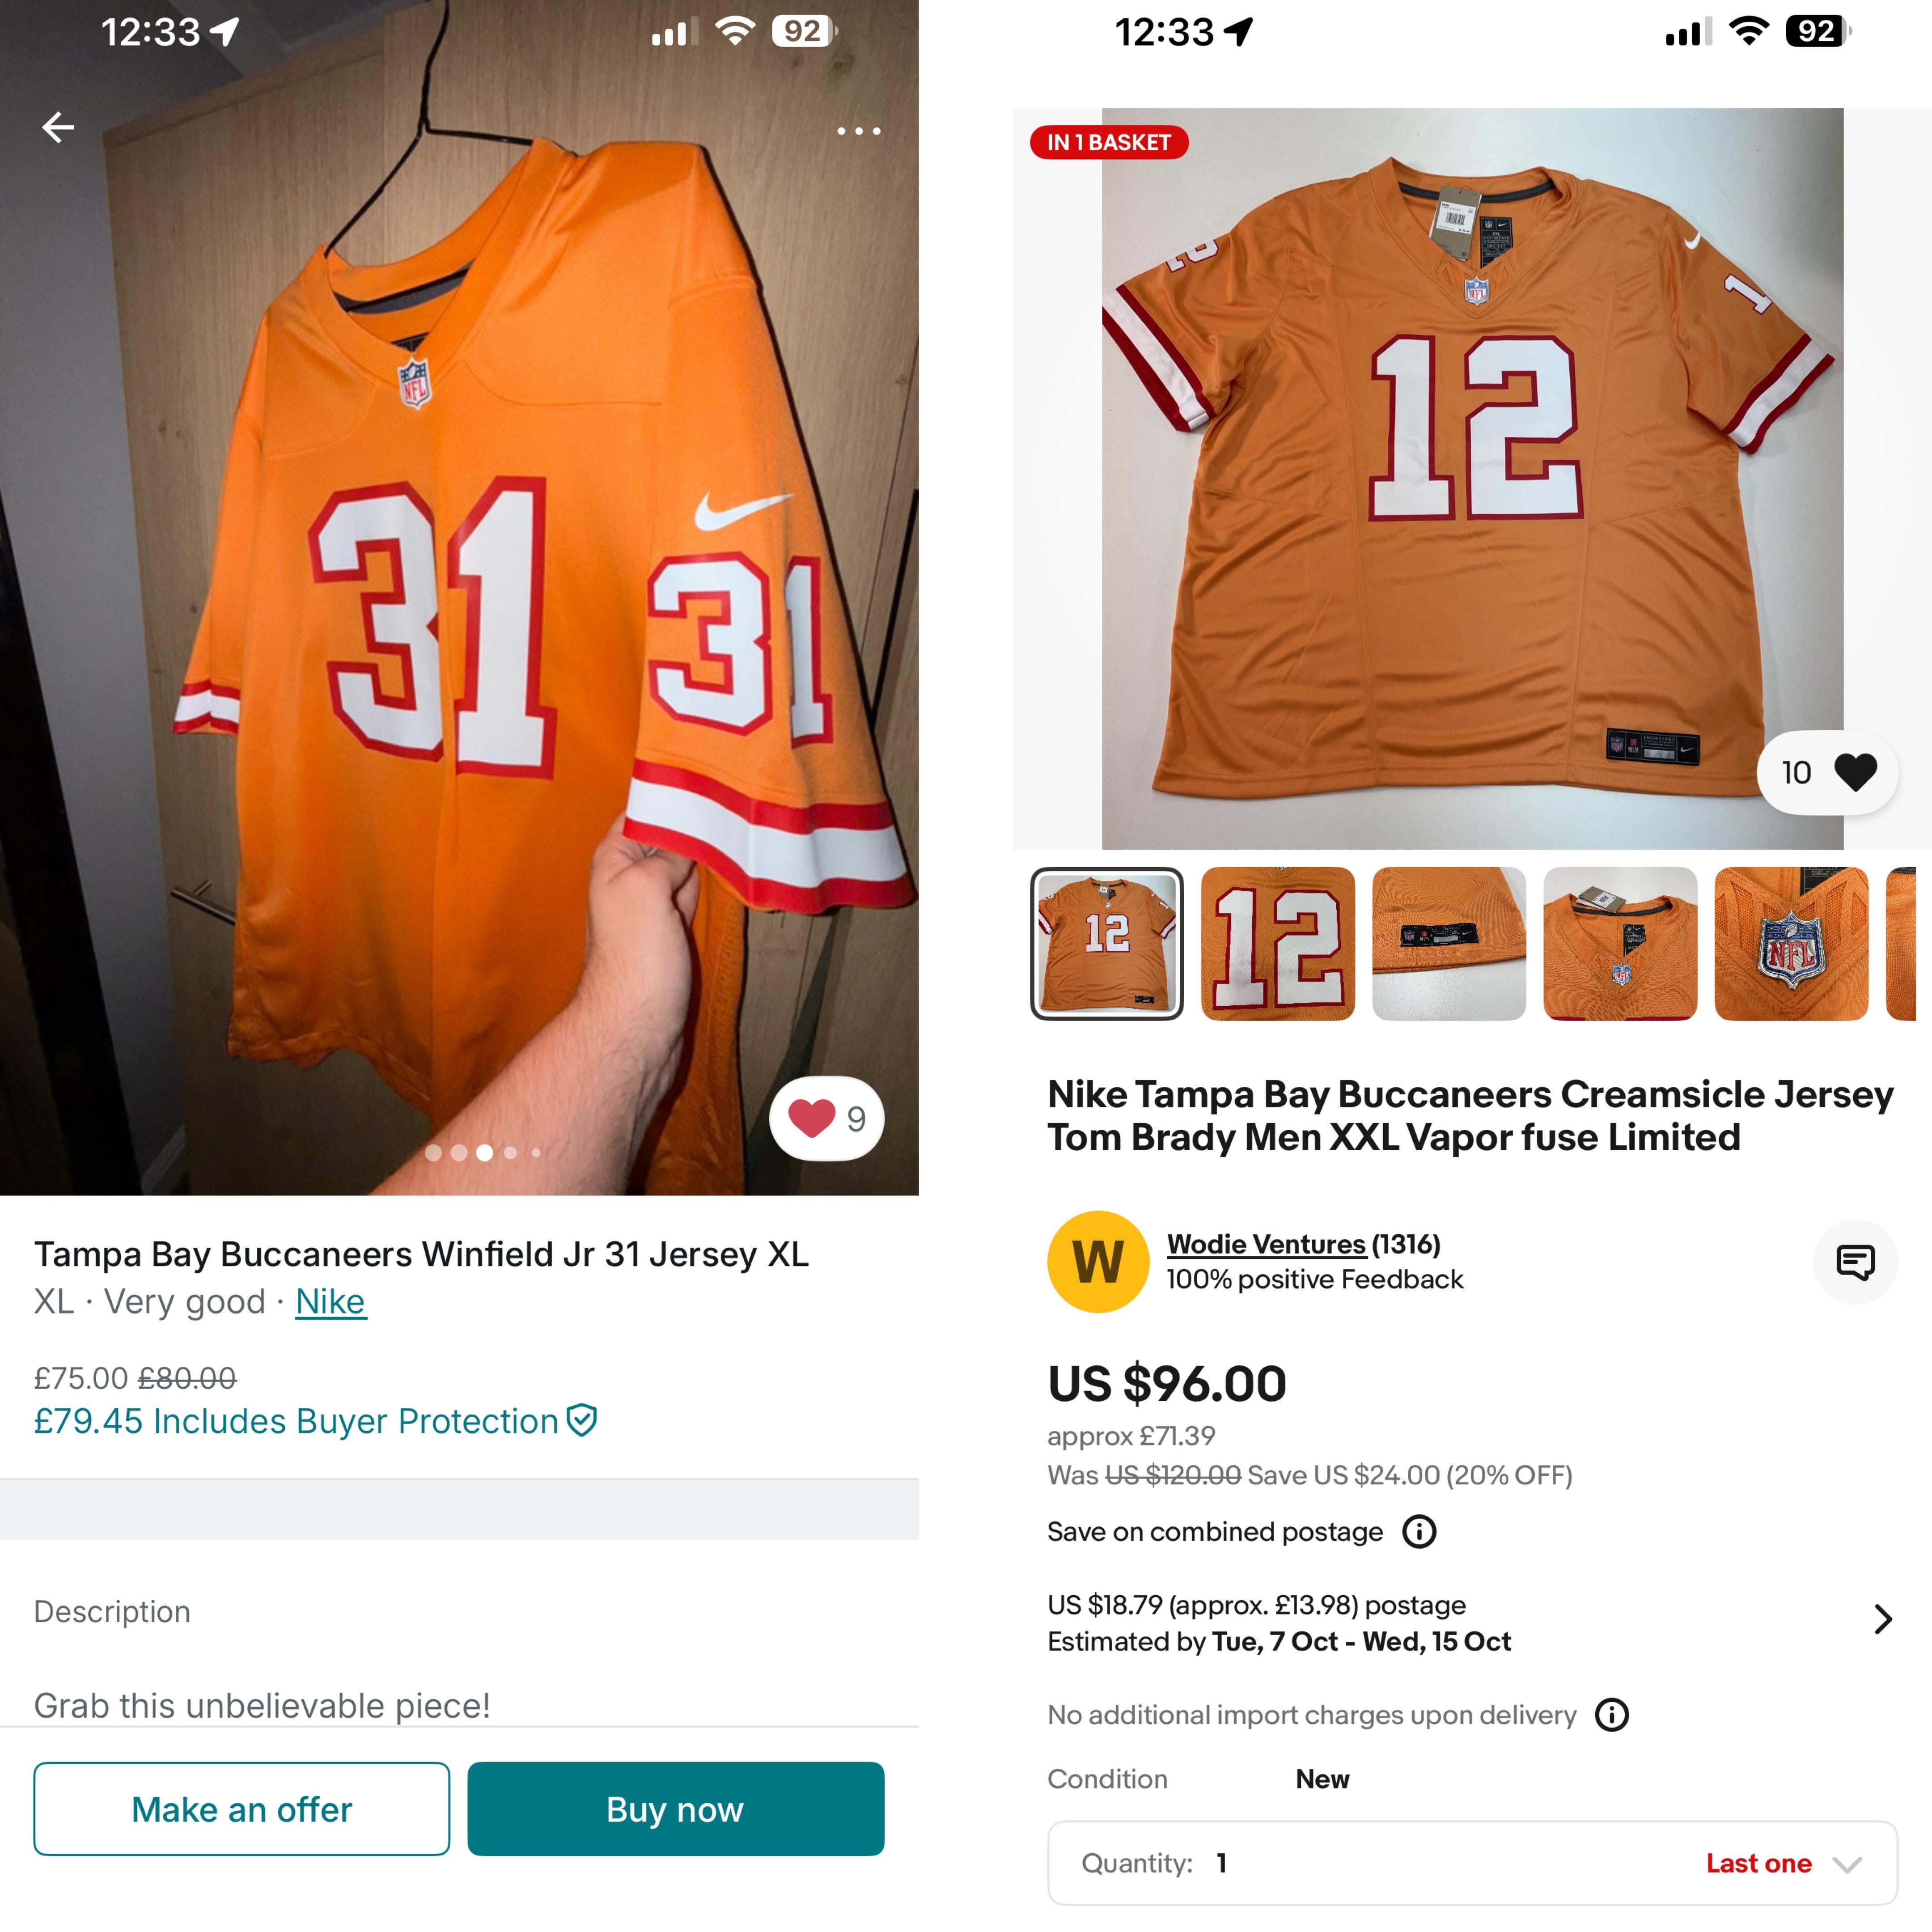This screenshot has width=1932, height=1932.
Task: Open Wodie Ventures seller profile link
Action: point(1266,1244)
